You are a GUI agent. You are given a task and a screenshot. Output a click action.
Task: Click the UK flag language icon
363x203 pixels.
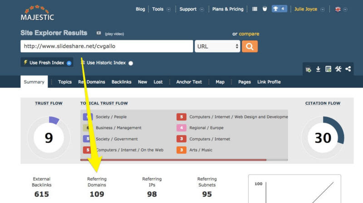coord(338,9)
